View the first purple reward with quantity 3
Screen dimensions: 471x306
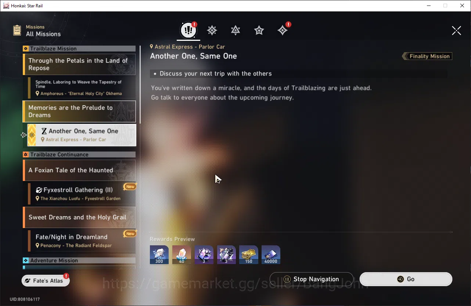click(204, 255)
